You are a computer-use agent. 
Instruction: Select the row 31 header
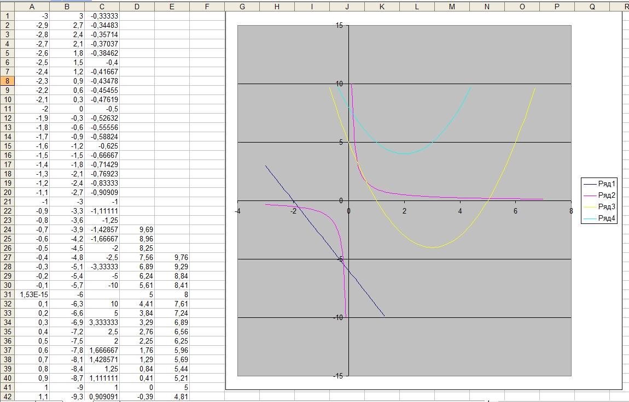click(x=7, y=294)
